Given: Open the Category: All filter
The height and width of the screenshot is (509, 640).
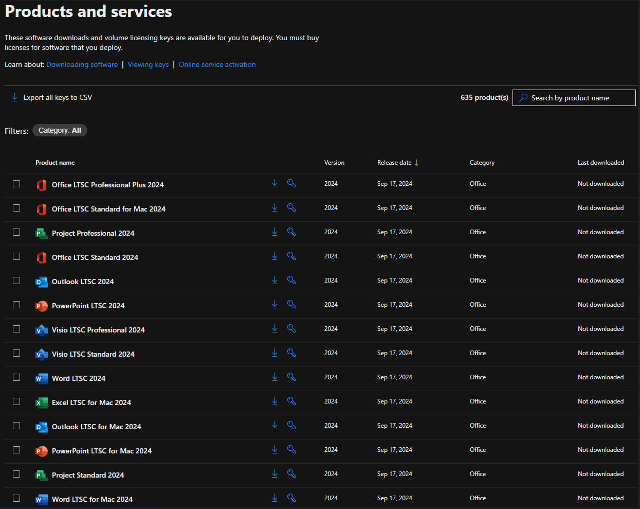Looking at the screenshot, I should click(60, 130).
